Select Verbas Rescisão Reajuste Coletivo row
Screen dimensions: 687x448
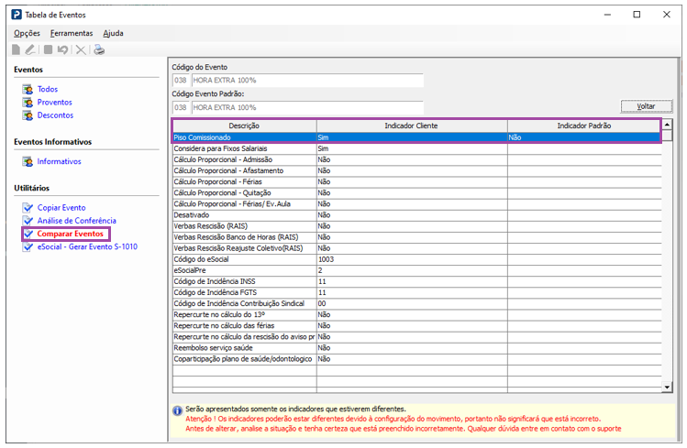click(x=416, y=248)
